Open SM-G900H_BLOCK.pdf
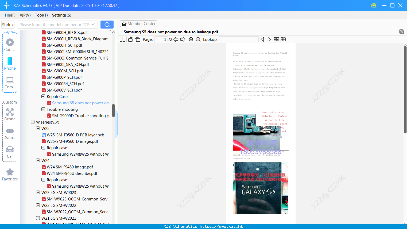 point(67,32)
